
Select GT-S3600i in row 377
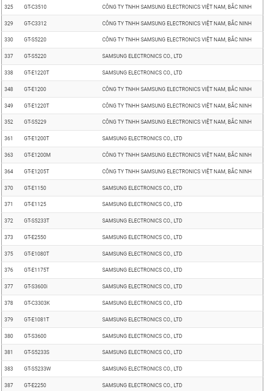point(36,287)
